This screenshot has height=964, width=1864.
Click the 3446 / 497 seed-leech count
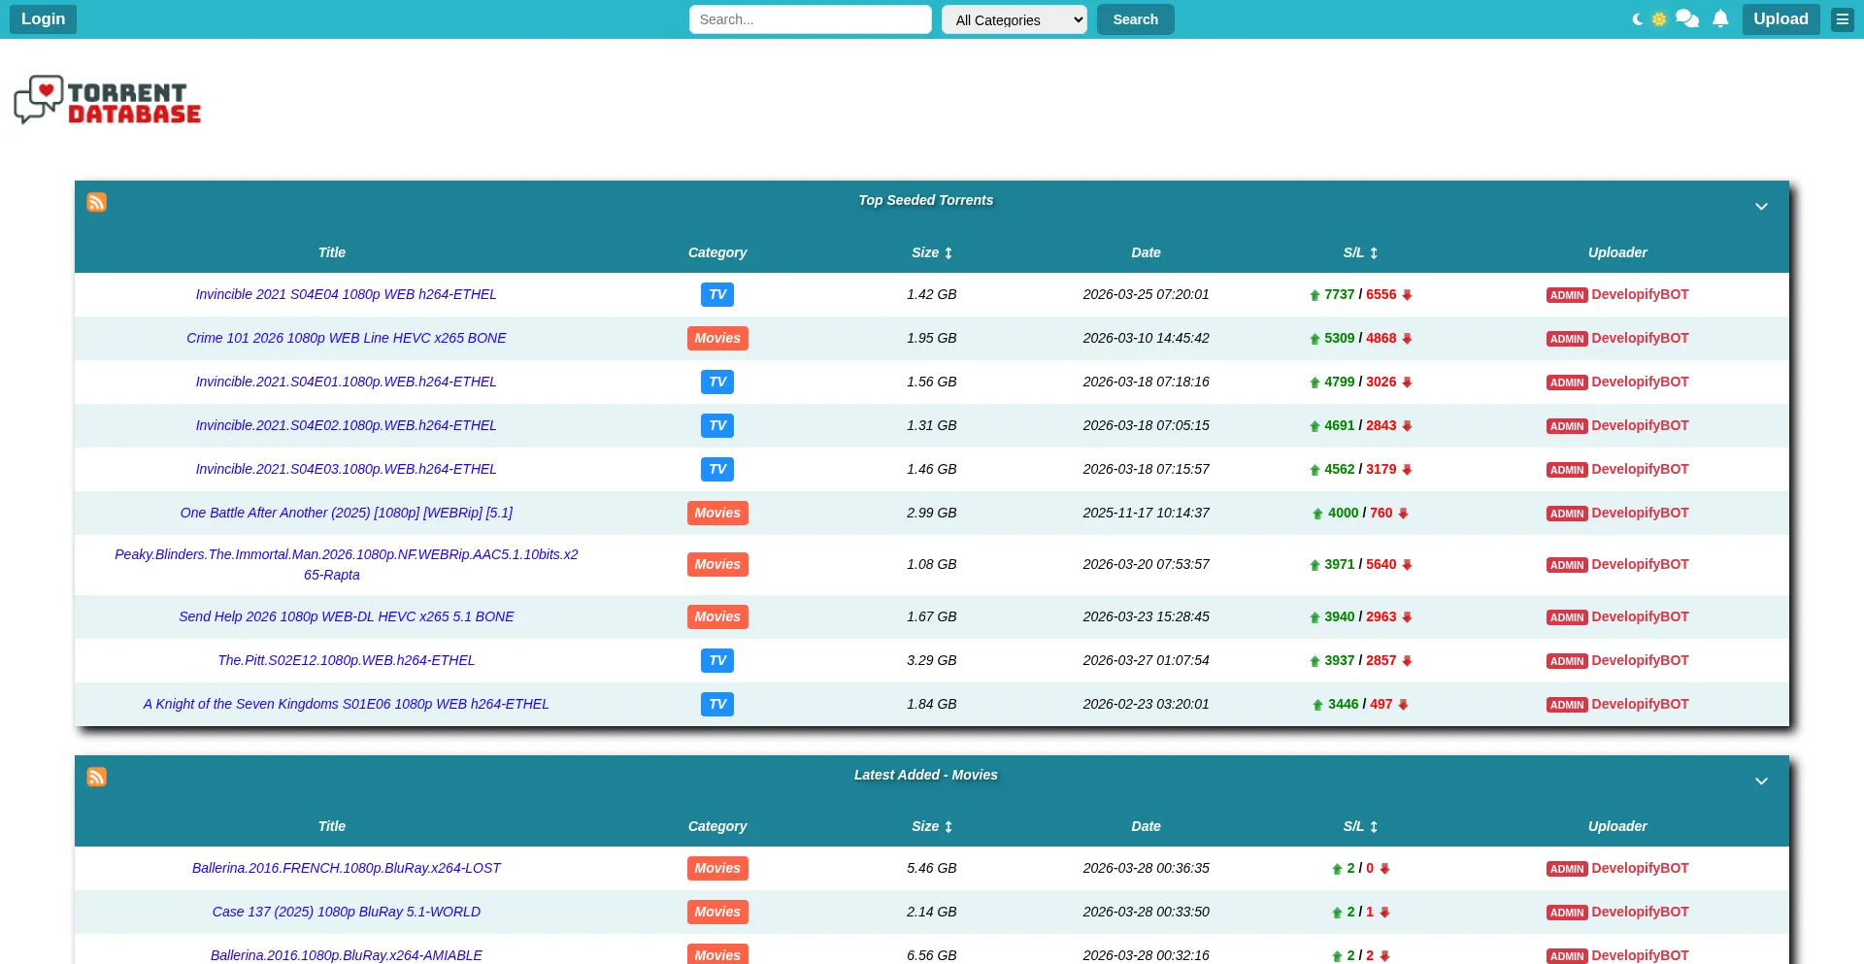1360,704
